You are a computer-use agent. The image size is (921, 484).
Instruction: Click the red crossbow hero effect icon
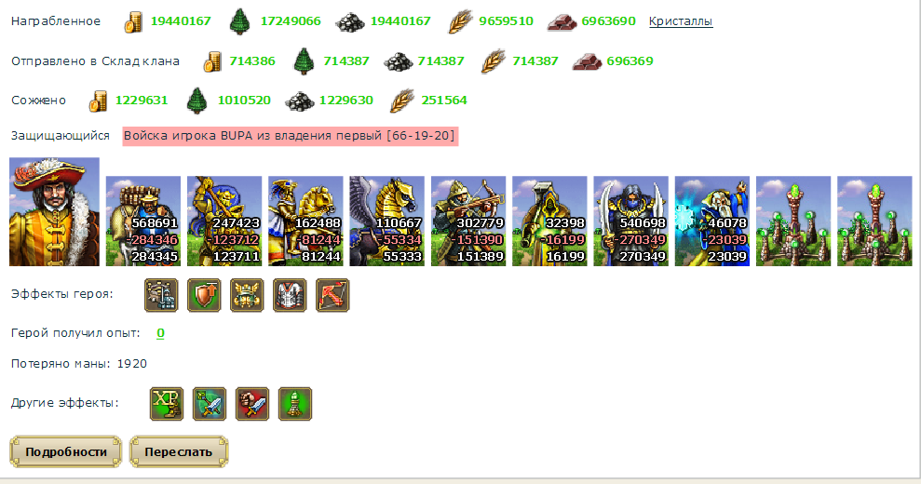tap(332, 295)
